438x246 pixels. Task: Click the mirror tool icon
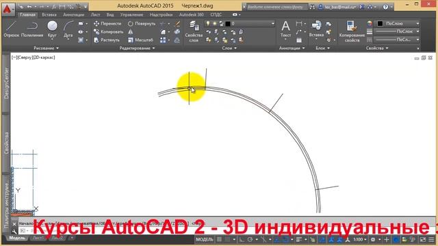[x=131, y=32]
